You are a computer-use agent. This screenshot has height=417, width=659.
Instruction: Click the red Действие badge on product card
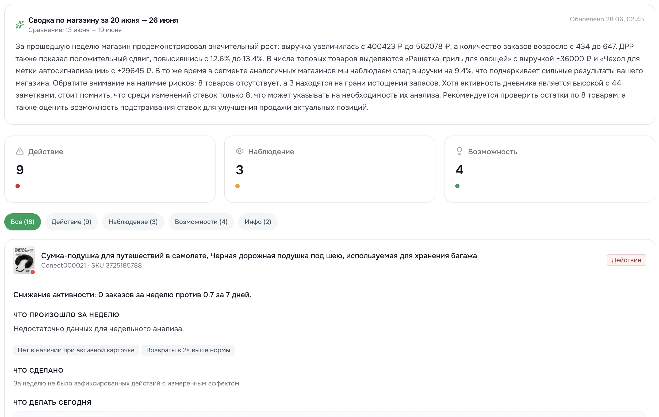click(x=626, y=260)
